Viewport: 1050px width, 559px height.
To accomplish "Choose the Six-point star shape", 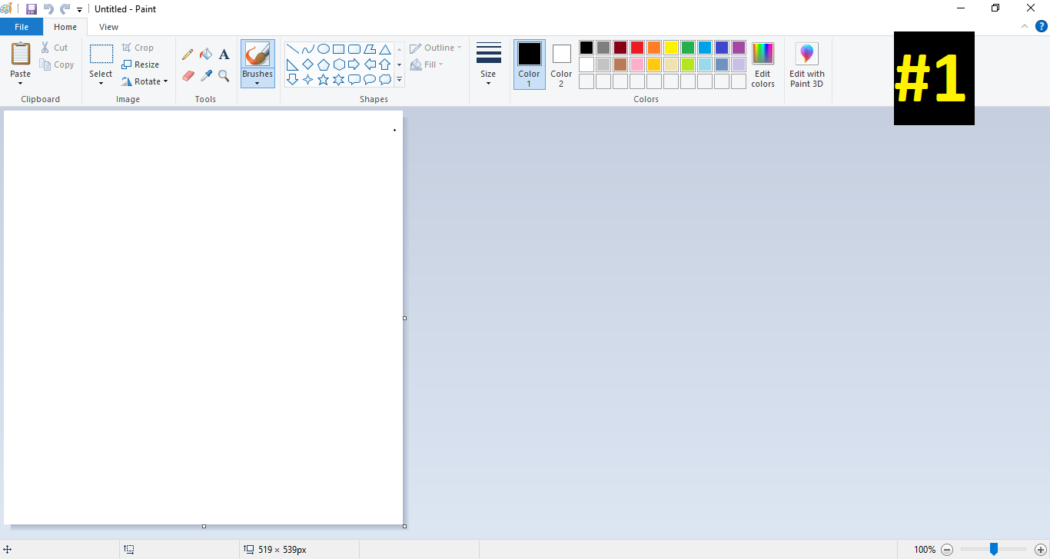I will pos(339,79).
